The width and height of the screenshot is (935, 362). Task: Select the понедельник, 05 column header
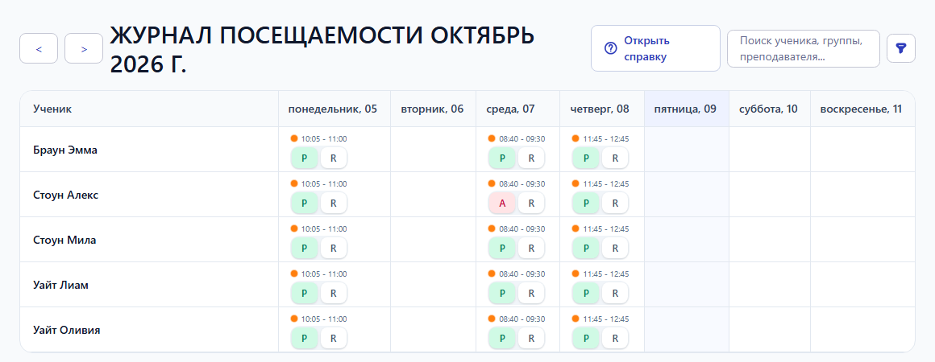click(334, 109)
